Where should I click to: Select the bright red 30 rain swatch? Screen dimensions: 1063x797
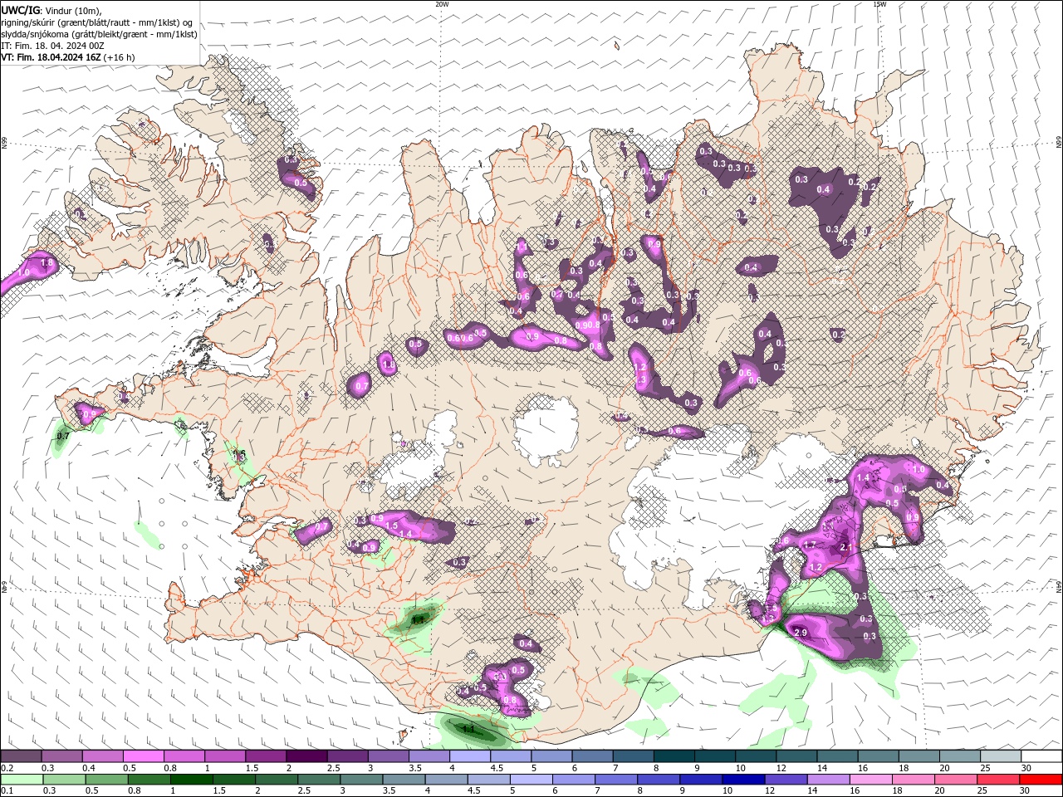[1041, 780]
